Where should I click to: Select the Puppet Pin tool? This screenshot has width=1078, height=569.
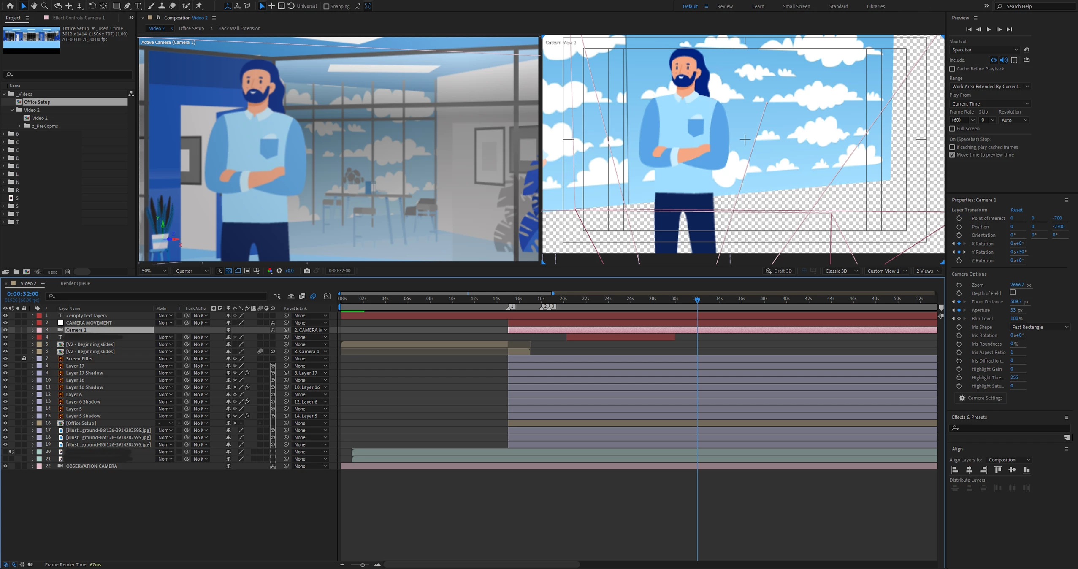pos(199,6)
